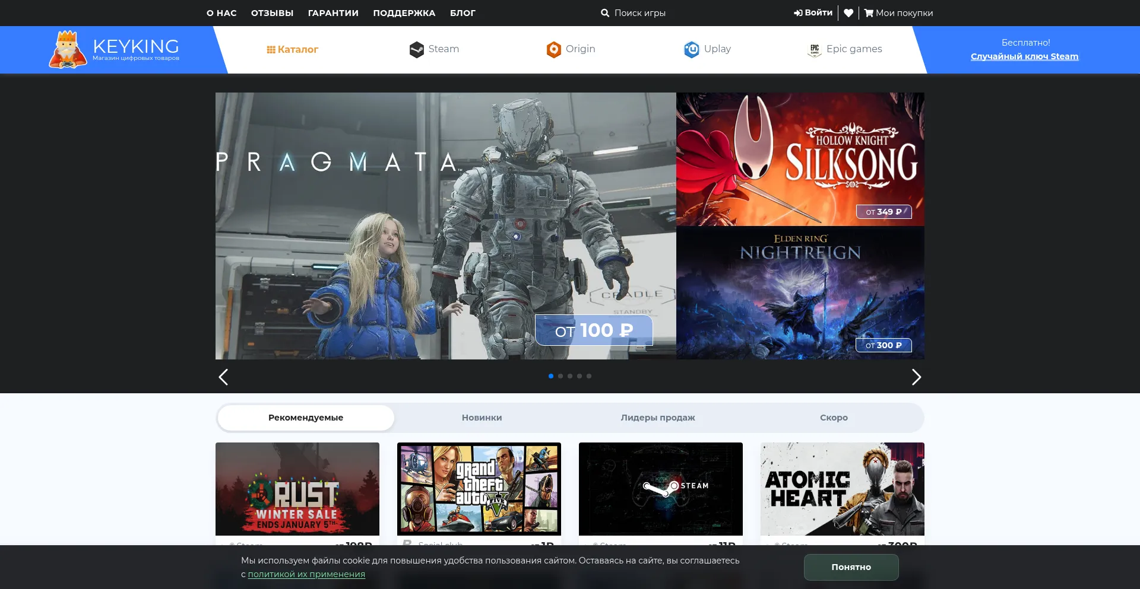Screen dimensions: 1140x589
Task: Open the Grand Theft Auto V card
Action: tap(479, 489)
